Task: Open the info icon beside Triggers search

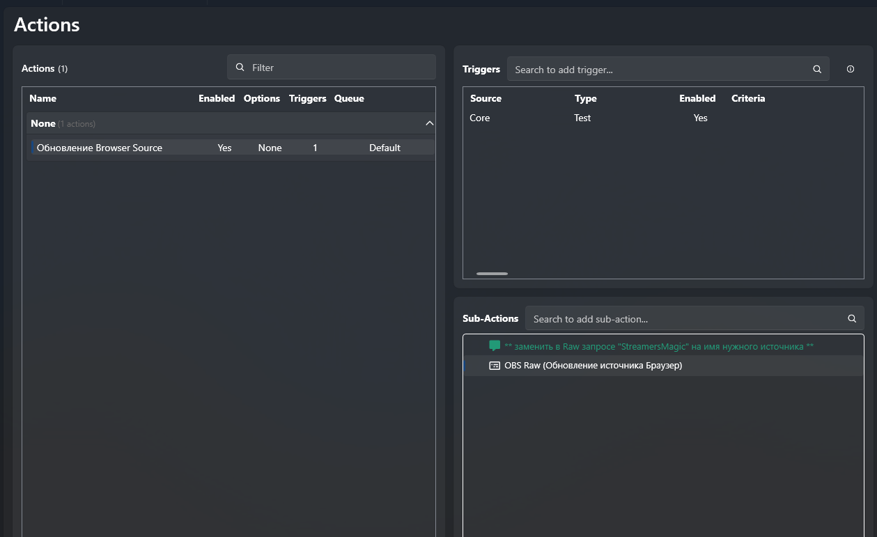Action: pos(851,70)
